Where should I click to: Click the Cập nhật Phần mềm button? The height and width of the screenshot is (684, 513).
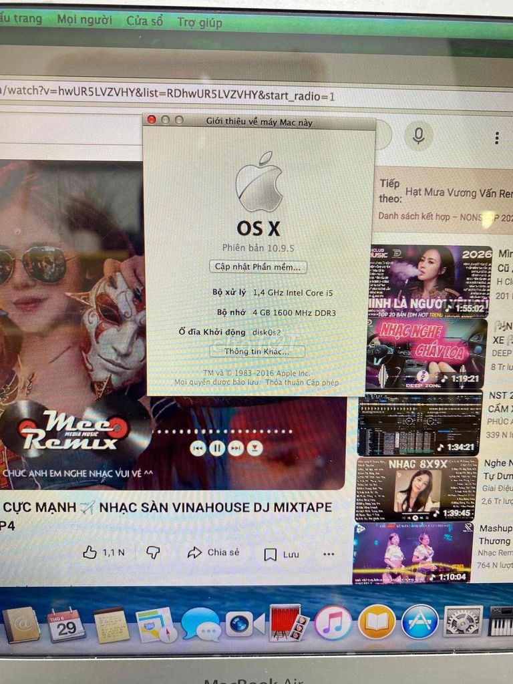click(x=258, y=267)
